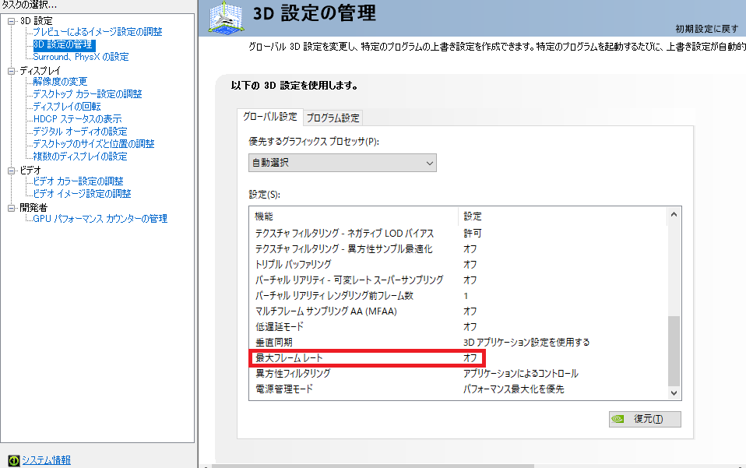
Task: Open Surround、PhysX の設定
Action: 81,57
